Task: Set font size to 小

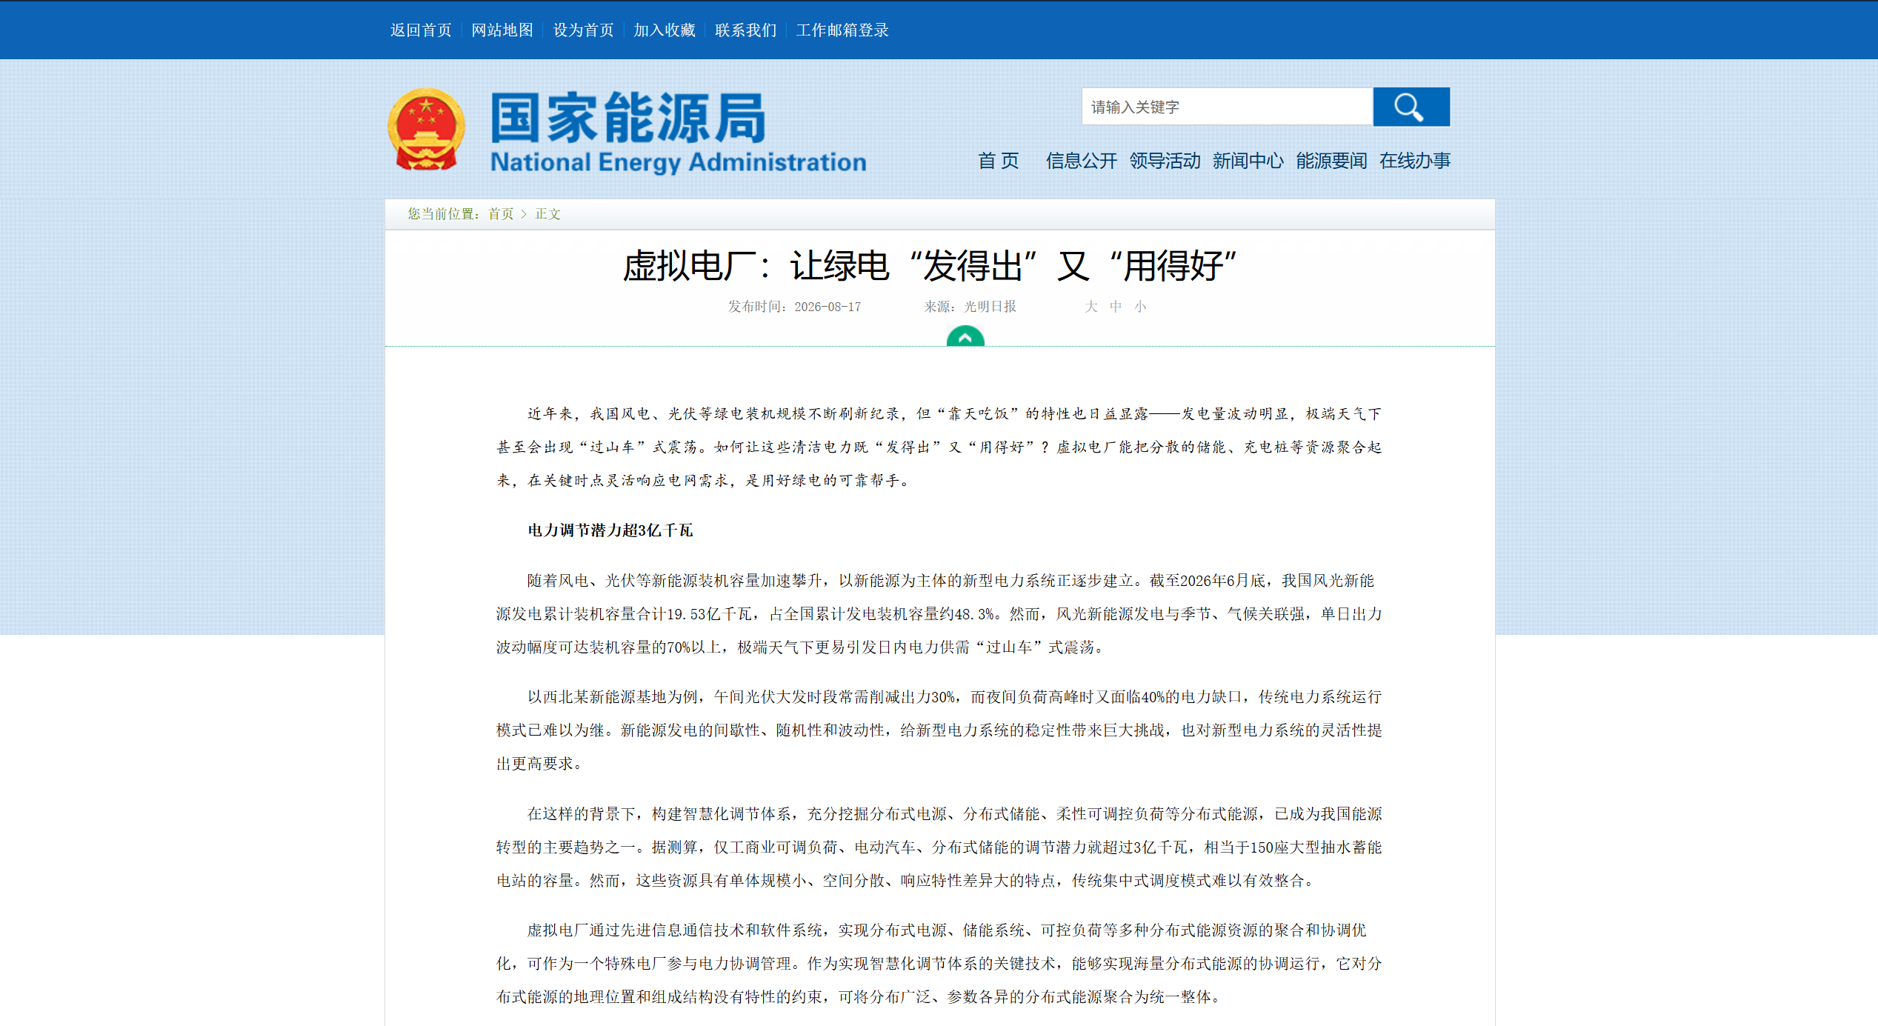Action: (x=1140, y=307)
